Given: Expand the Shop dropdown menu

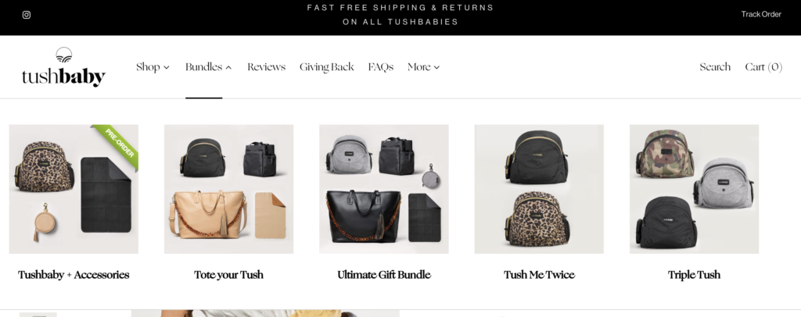Looking at the screenshot, I should (x=153, y=67).
